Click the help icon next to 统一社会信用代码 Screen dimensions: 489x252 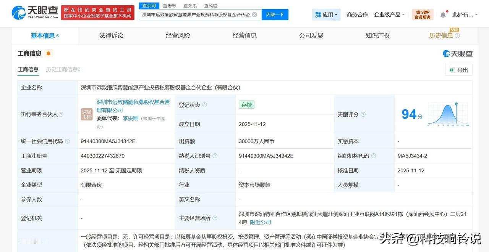(67, 141)
